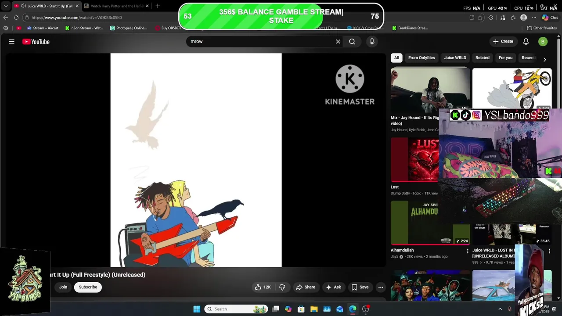Viewport: 562px width, 316px height.
Task: Open Microsoft Store from taskbar
Action: pyautogui.click(x=301, y=309)
